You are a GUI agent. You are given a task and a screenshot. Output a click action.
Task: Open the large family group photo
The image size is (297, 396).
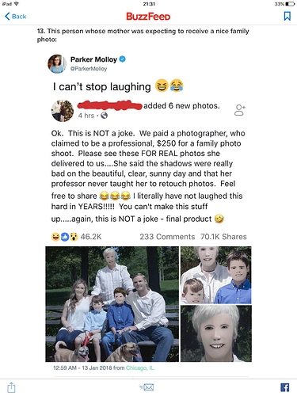tap(112, 304)
